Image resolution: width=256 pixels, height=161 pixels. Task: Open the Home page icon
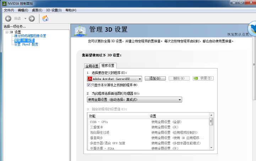click(x=45, y=18)
